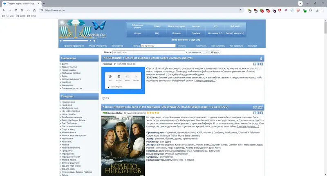Image resolution: width=327 pixels, height=176 pixels.
Task: Click the purple circular extension icon
Action: point(286,10)
